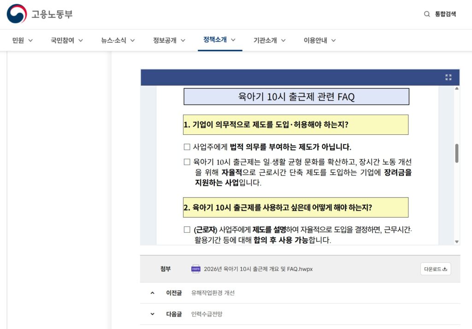Image resolution: width=472 pixels, height=329 pixels.
Task: Check the box next to (근로자) 사업주에게 제도를 설명
Action: [187, 229]
